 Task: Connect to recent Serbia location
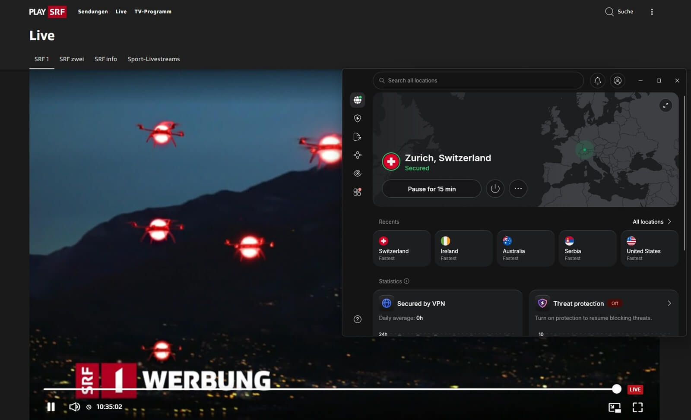coord(588,248)
